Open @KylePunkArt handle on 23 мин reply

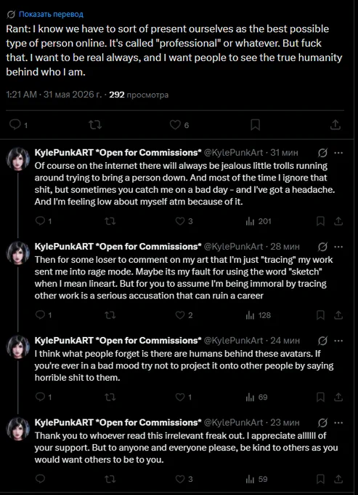234,422
